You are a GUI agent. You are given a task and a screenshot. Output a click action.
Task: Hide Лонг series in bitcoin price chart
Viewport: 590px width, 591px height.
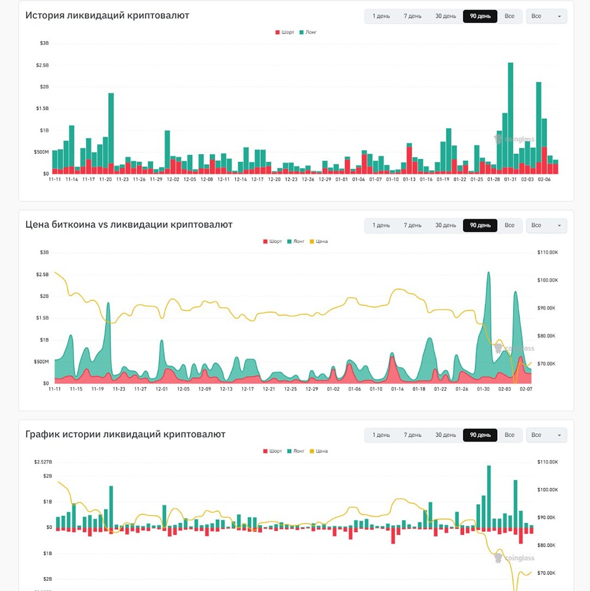click(x=296, y=242)
